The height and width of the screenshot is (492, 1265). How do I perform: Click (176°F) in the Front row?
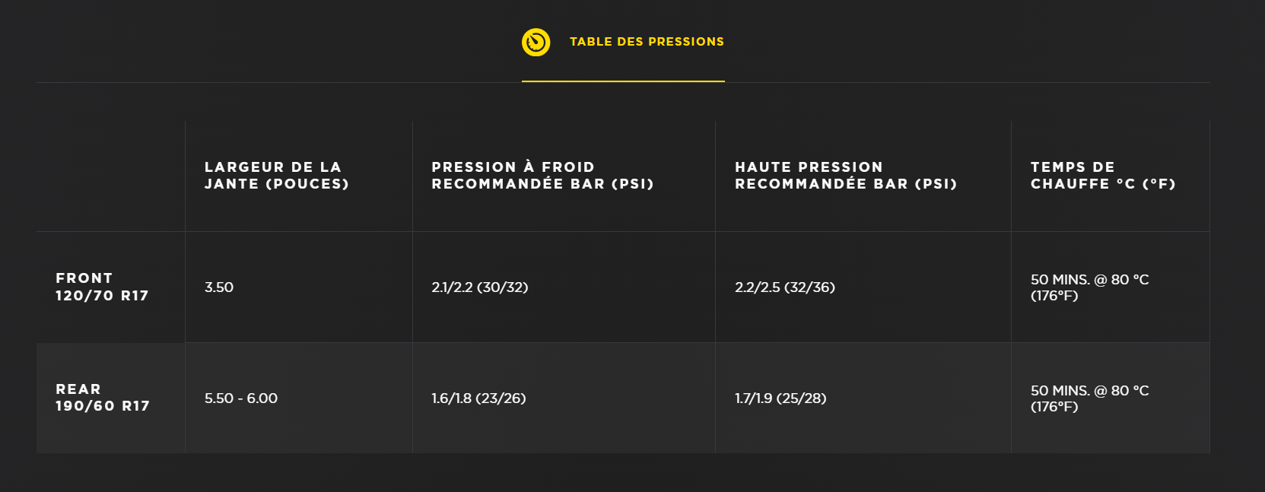(1054, 296)
